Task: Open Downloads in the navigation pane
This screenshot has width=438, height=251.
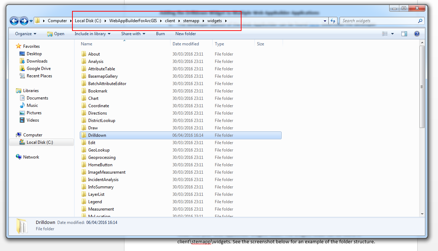Action: (x=37, y=61)
